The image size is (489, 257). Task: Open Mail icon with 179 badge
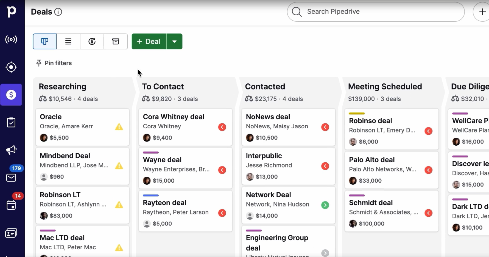pos(11,178)
